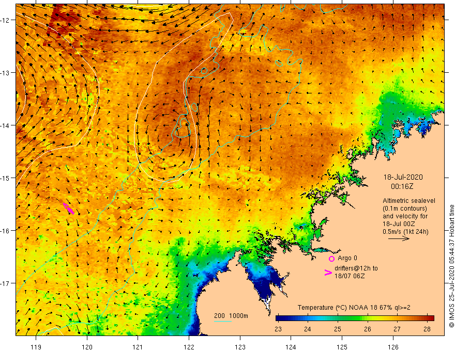Click the longitude label 122

[189, 347]
